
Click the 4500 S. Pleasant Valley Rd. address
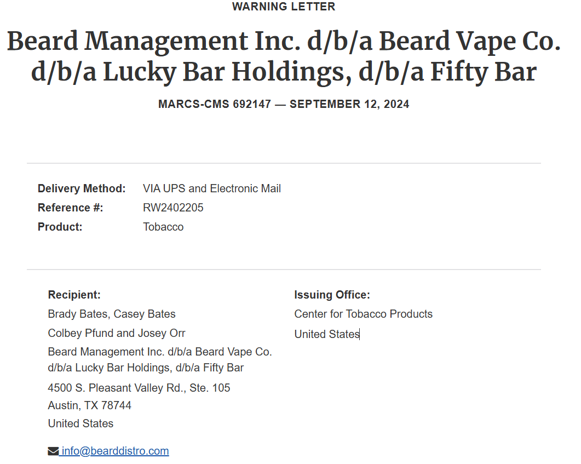(139, 388)
